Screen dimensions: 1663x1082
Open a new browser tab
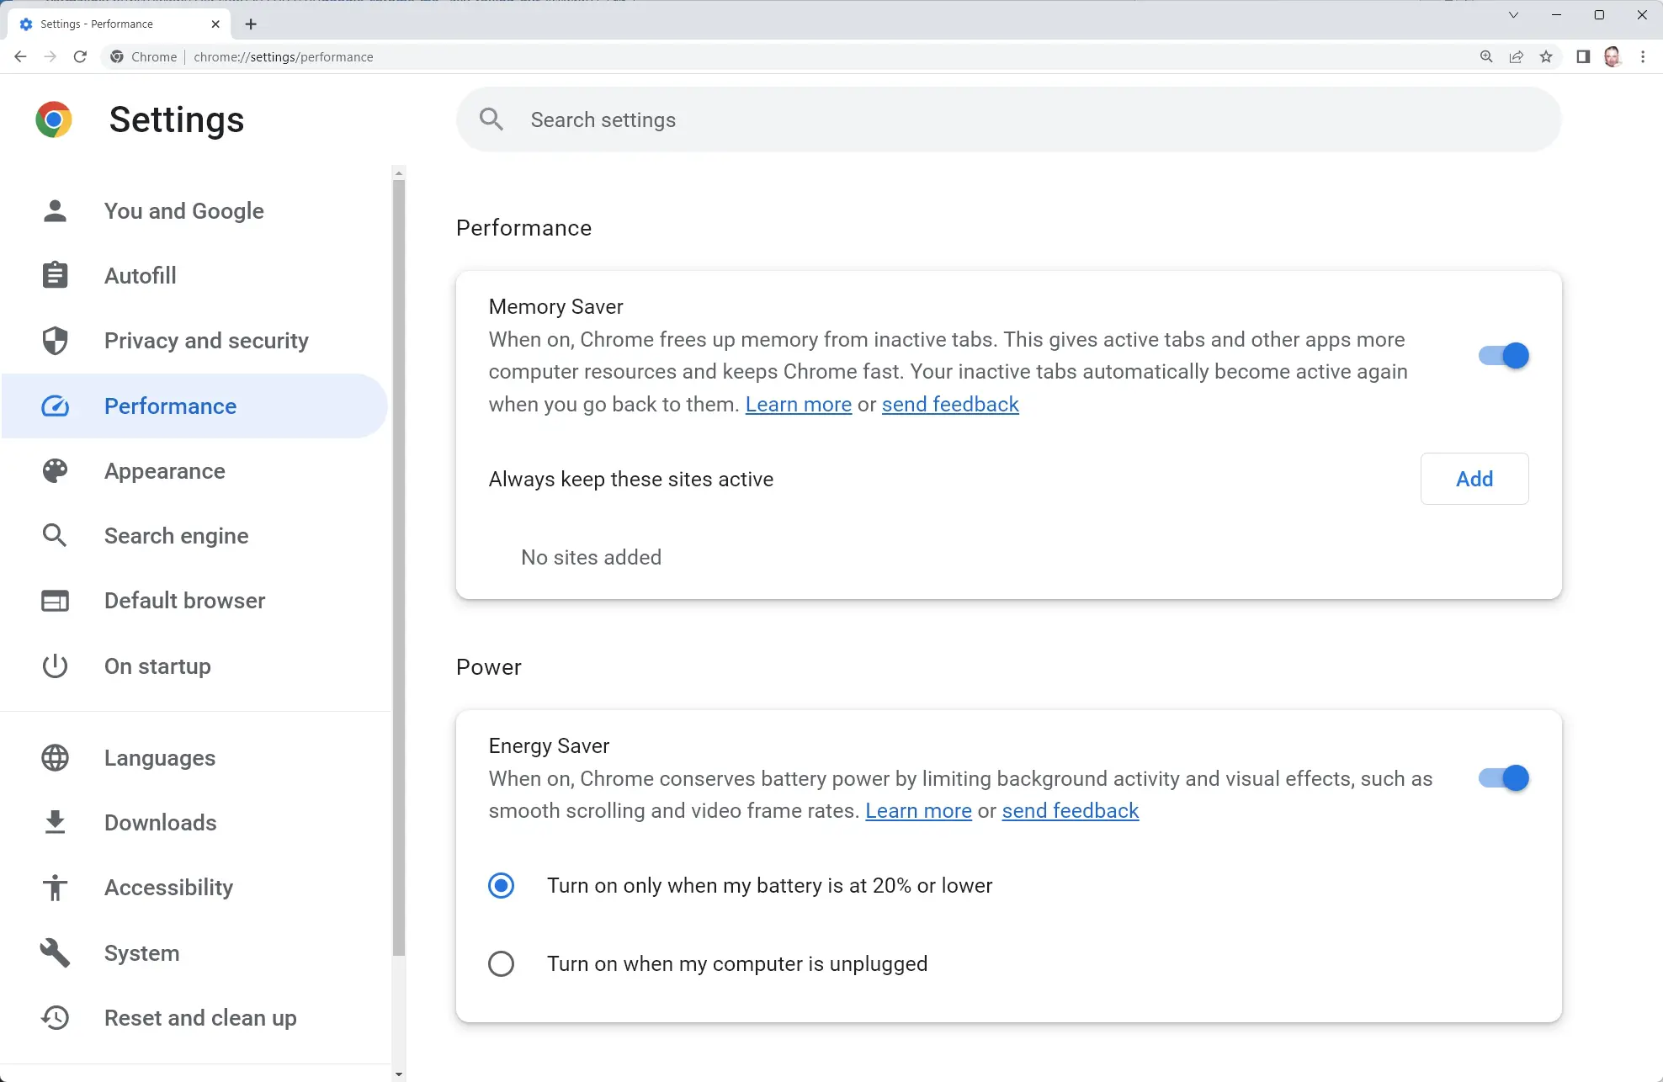point(250,24)
